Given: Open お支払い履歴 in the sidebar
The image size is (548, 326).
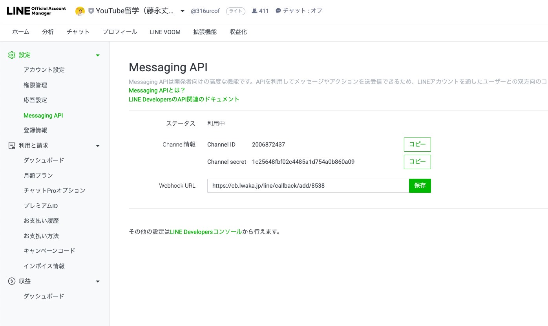Looking at the screenshot, I should click(41, 221).
